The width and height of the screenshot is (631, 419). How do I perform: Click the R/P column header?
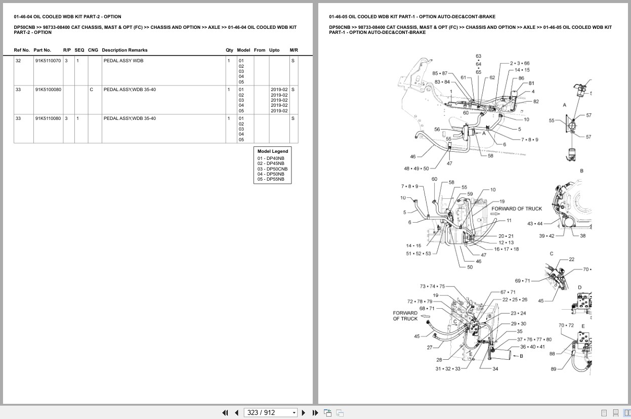[x=67, y=50]
